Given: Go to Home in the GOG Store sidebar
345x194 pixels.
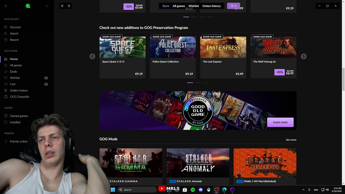Looking at the screenshot, I should [14, 59].
